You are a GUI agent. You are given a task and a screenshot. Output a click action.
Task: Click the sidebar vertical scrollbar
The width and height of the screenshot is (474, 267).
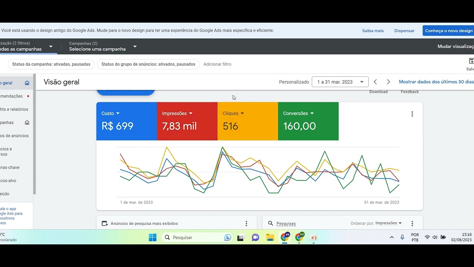[34, 134]
